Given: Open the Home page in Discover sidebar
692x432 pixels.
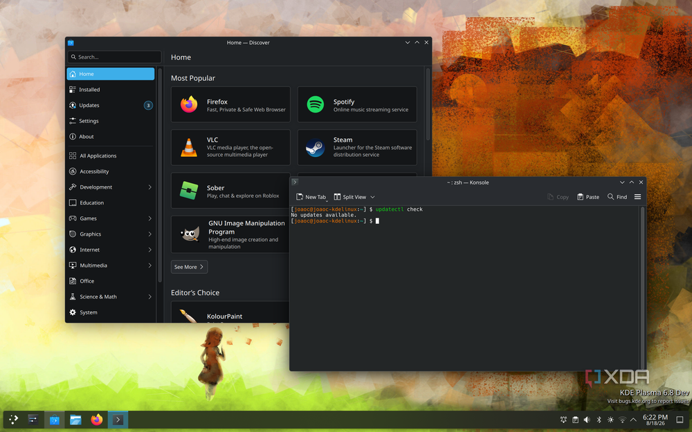Looking at the screenshot, I should tap(110, 74).
